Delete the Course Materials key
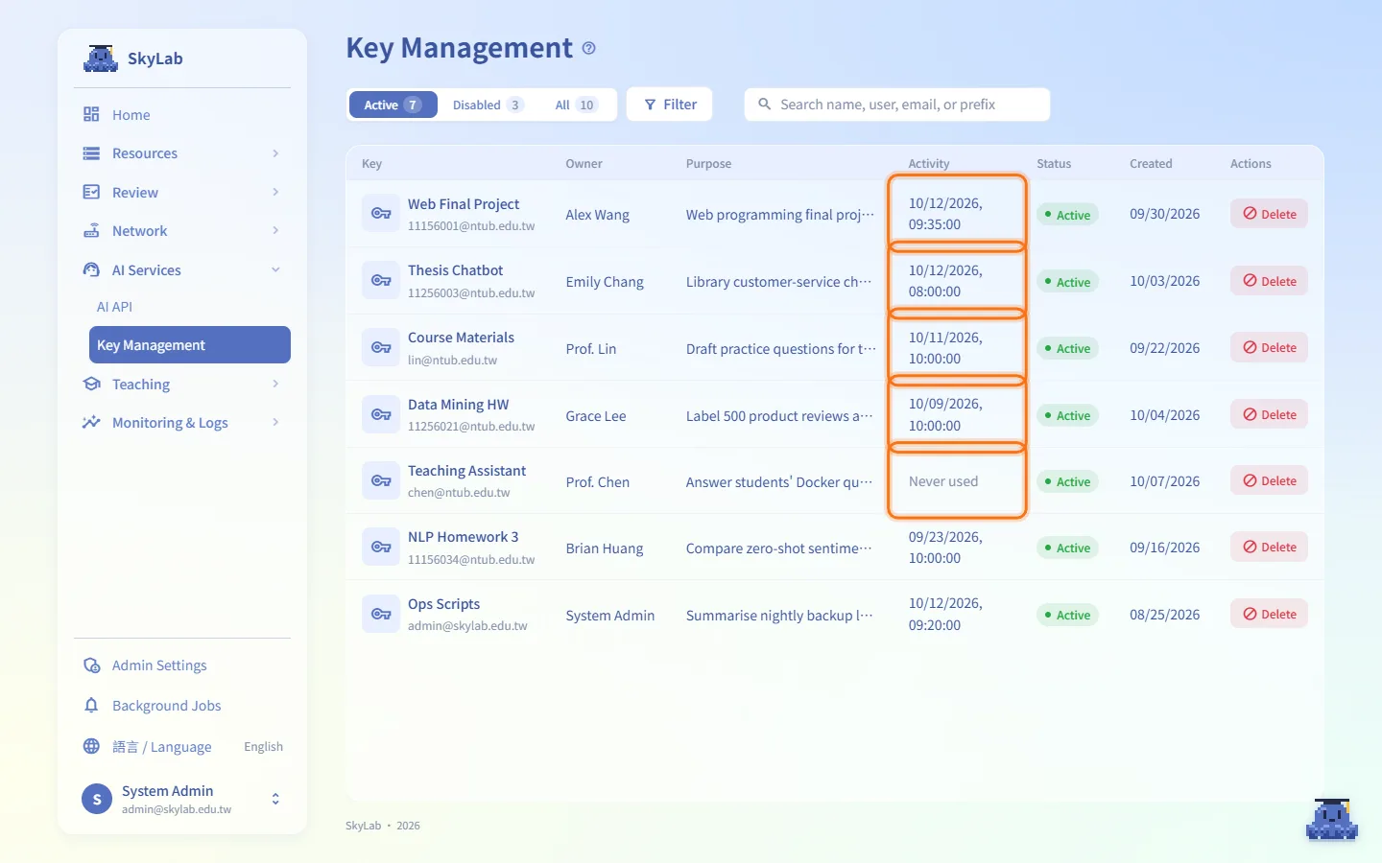Image resolution: width=1382 pixels, height=863 pixels. coord(1269,348)
